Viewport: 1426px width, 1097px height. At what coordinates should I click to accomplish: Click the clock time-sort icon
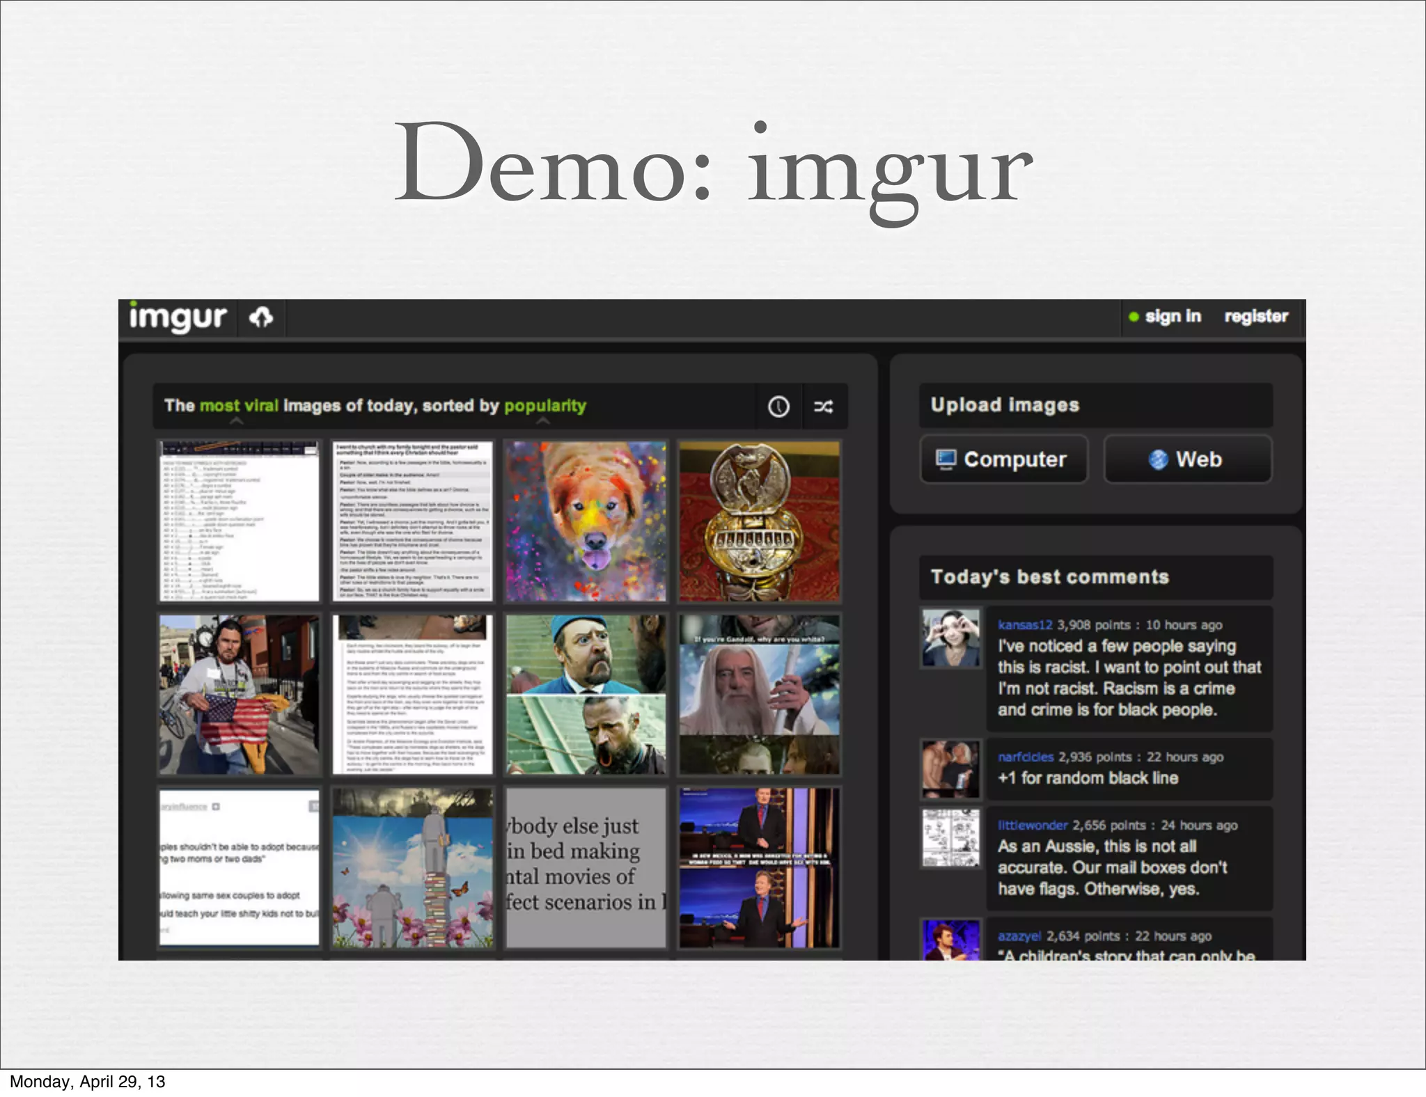point(778,407)
